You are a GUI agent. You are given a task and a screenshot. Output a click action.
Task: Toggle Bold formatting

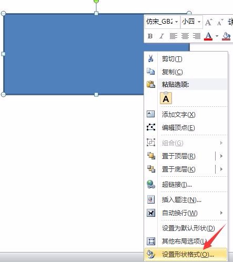point(150,36)
